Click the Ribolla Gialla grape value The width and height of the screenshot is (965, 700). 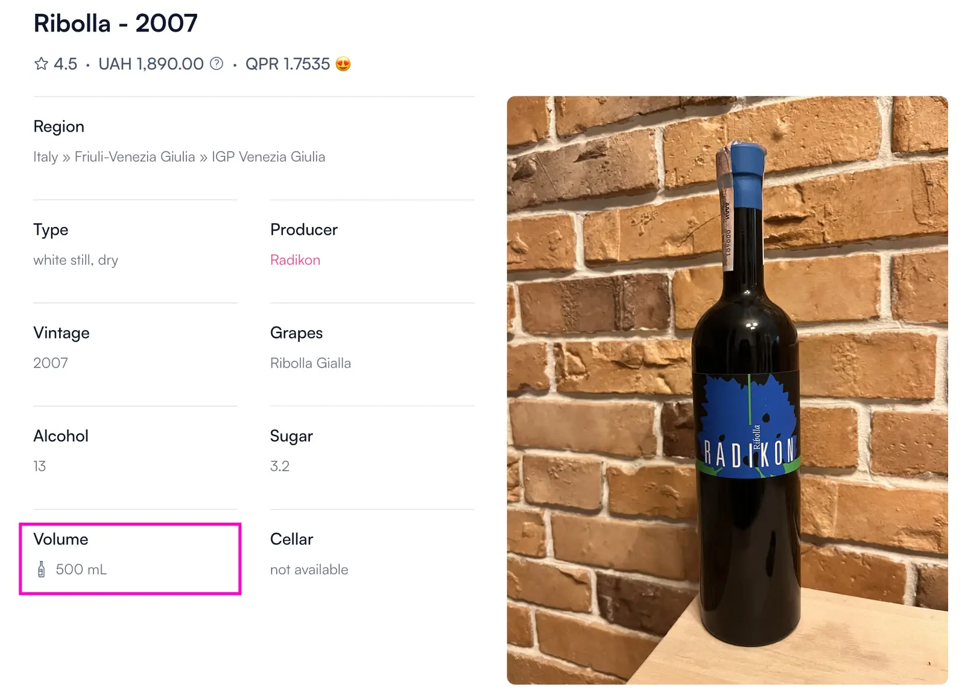(x=310, y=363)
